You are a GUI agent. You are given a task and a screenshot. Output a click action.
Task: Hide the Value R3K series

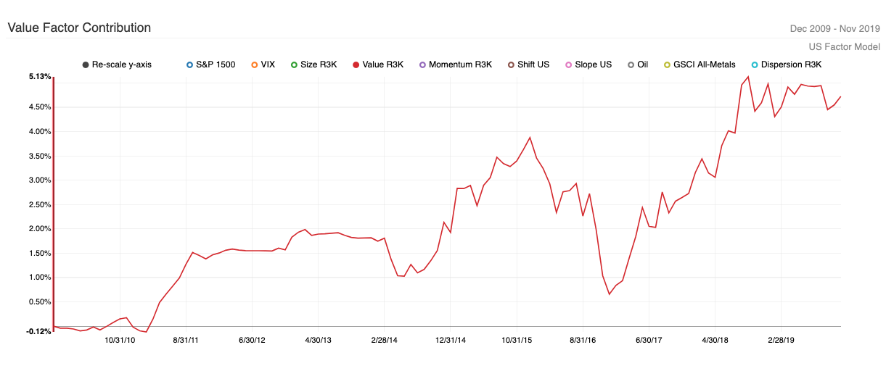tap(377, 64)
